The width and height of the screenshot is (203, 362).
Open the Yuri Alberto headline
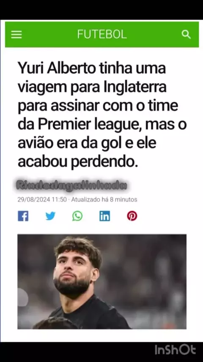[x=102, y=115]
